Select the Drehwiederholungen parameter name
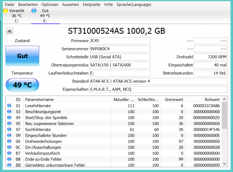The height and width of the screenshot is (172, 233). tap(43, 141)
